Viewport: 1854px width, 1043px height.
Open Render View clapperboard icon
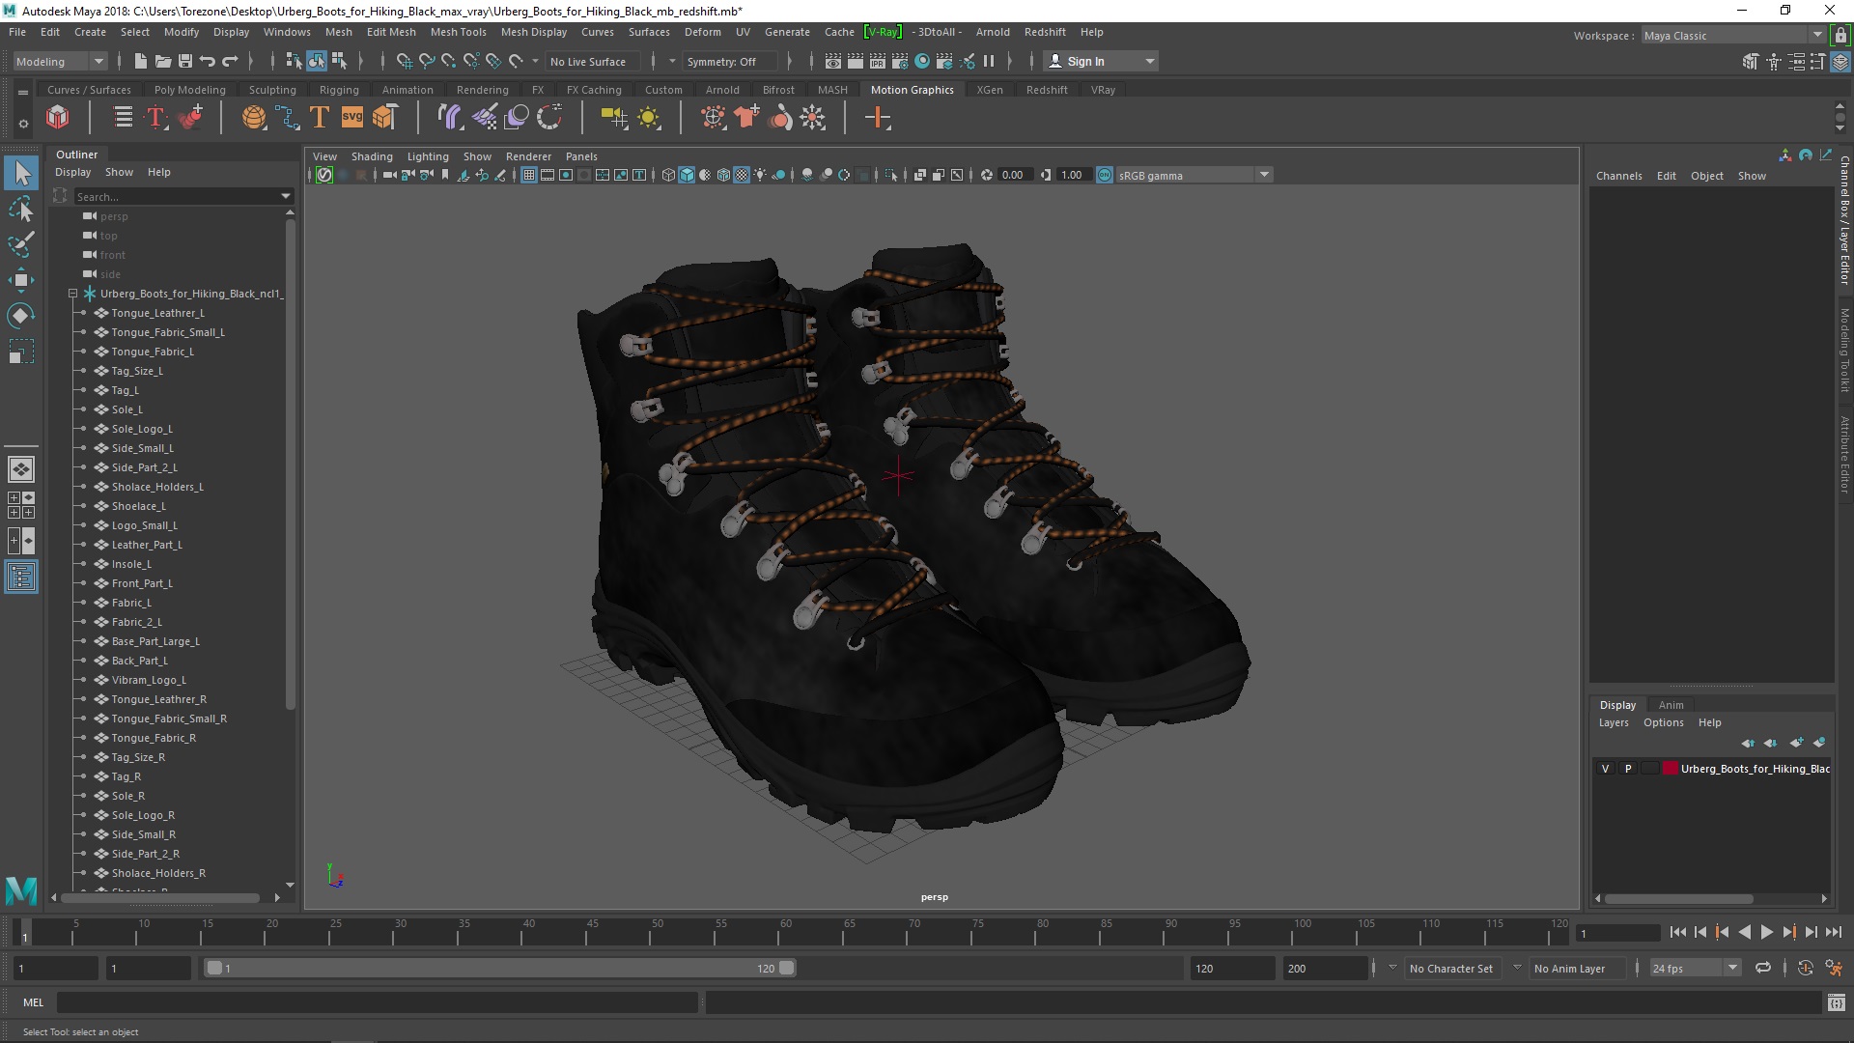[x=833, y=61]
